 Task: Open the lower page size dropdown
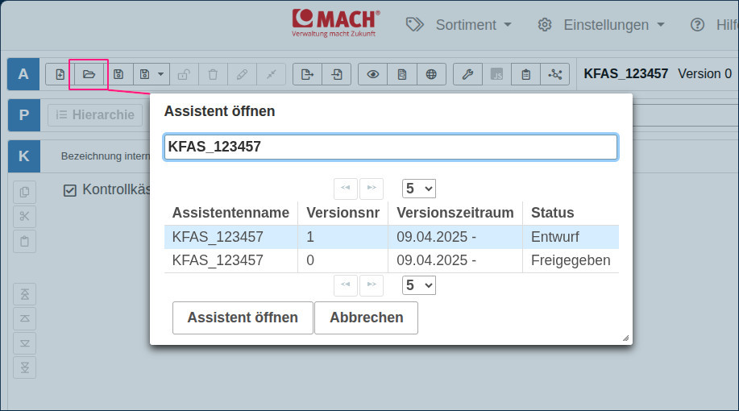click(418, 285)
